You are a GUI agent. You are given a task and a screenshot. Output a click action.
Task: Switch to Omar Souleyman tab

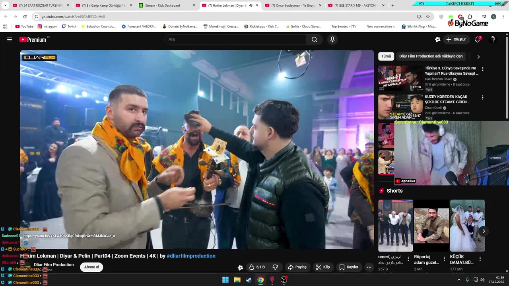[293, 6]
